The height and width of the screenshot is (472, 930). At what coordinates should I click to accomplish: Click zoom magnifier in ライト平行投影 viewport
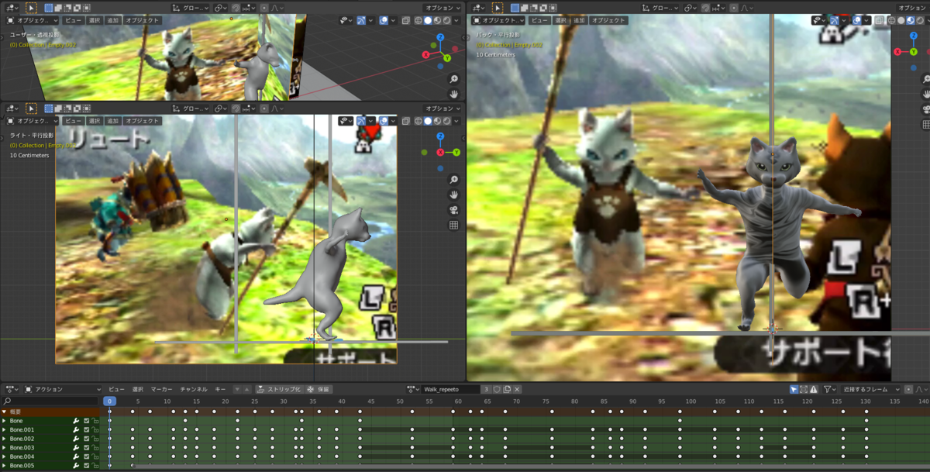coord(453,180)
